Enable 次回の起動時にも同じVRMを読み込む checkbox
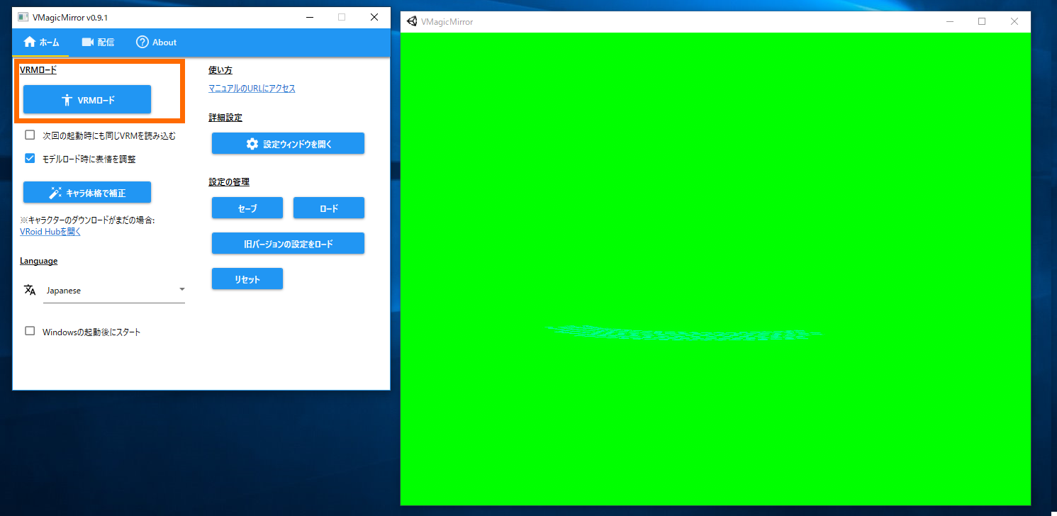1057x516 pixels. click(30, 135)
